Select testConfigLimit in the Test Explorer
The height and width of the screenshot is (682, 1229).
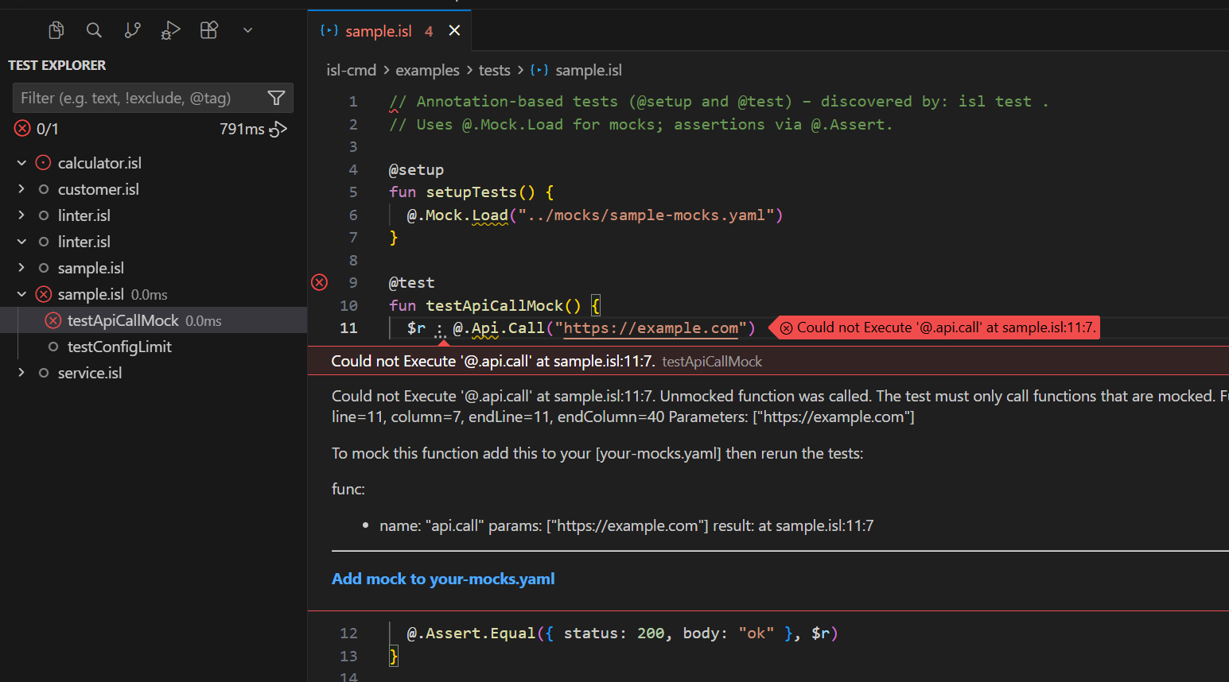click(x=119, y=347)
